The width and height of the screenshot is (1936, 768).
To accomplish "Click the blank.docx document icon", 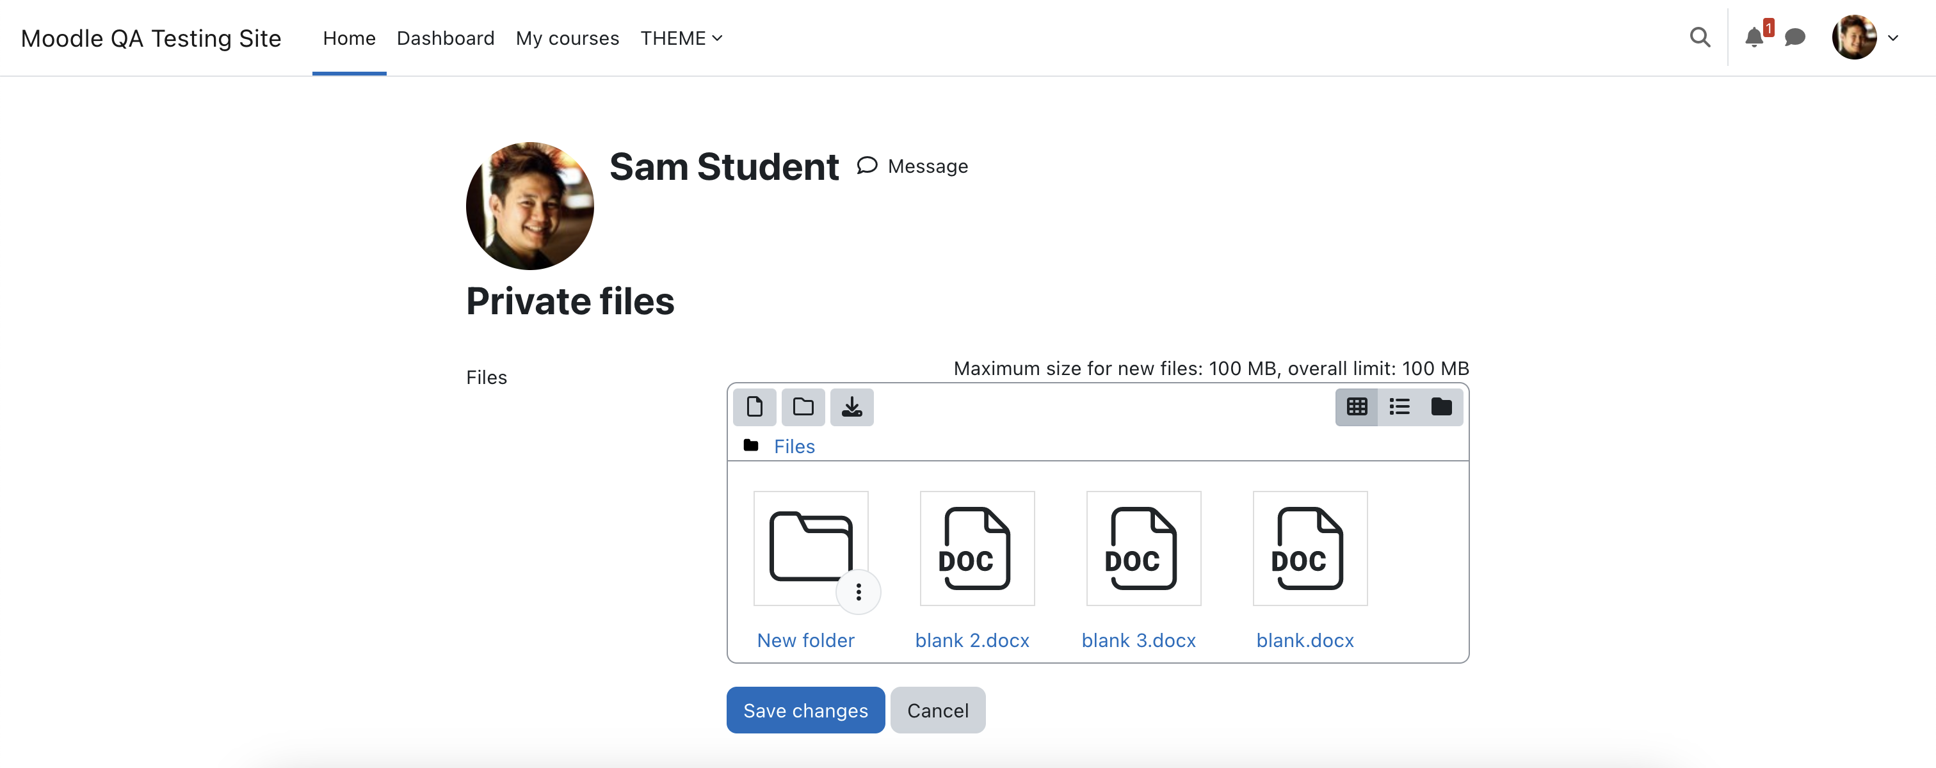I will pos(1310,548).
